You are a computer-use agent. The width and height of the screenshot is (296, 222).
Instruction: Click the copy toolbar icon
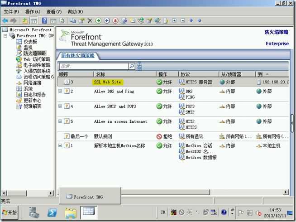(x=73, y=20)
